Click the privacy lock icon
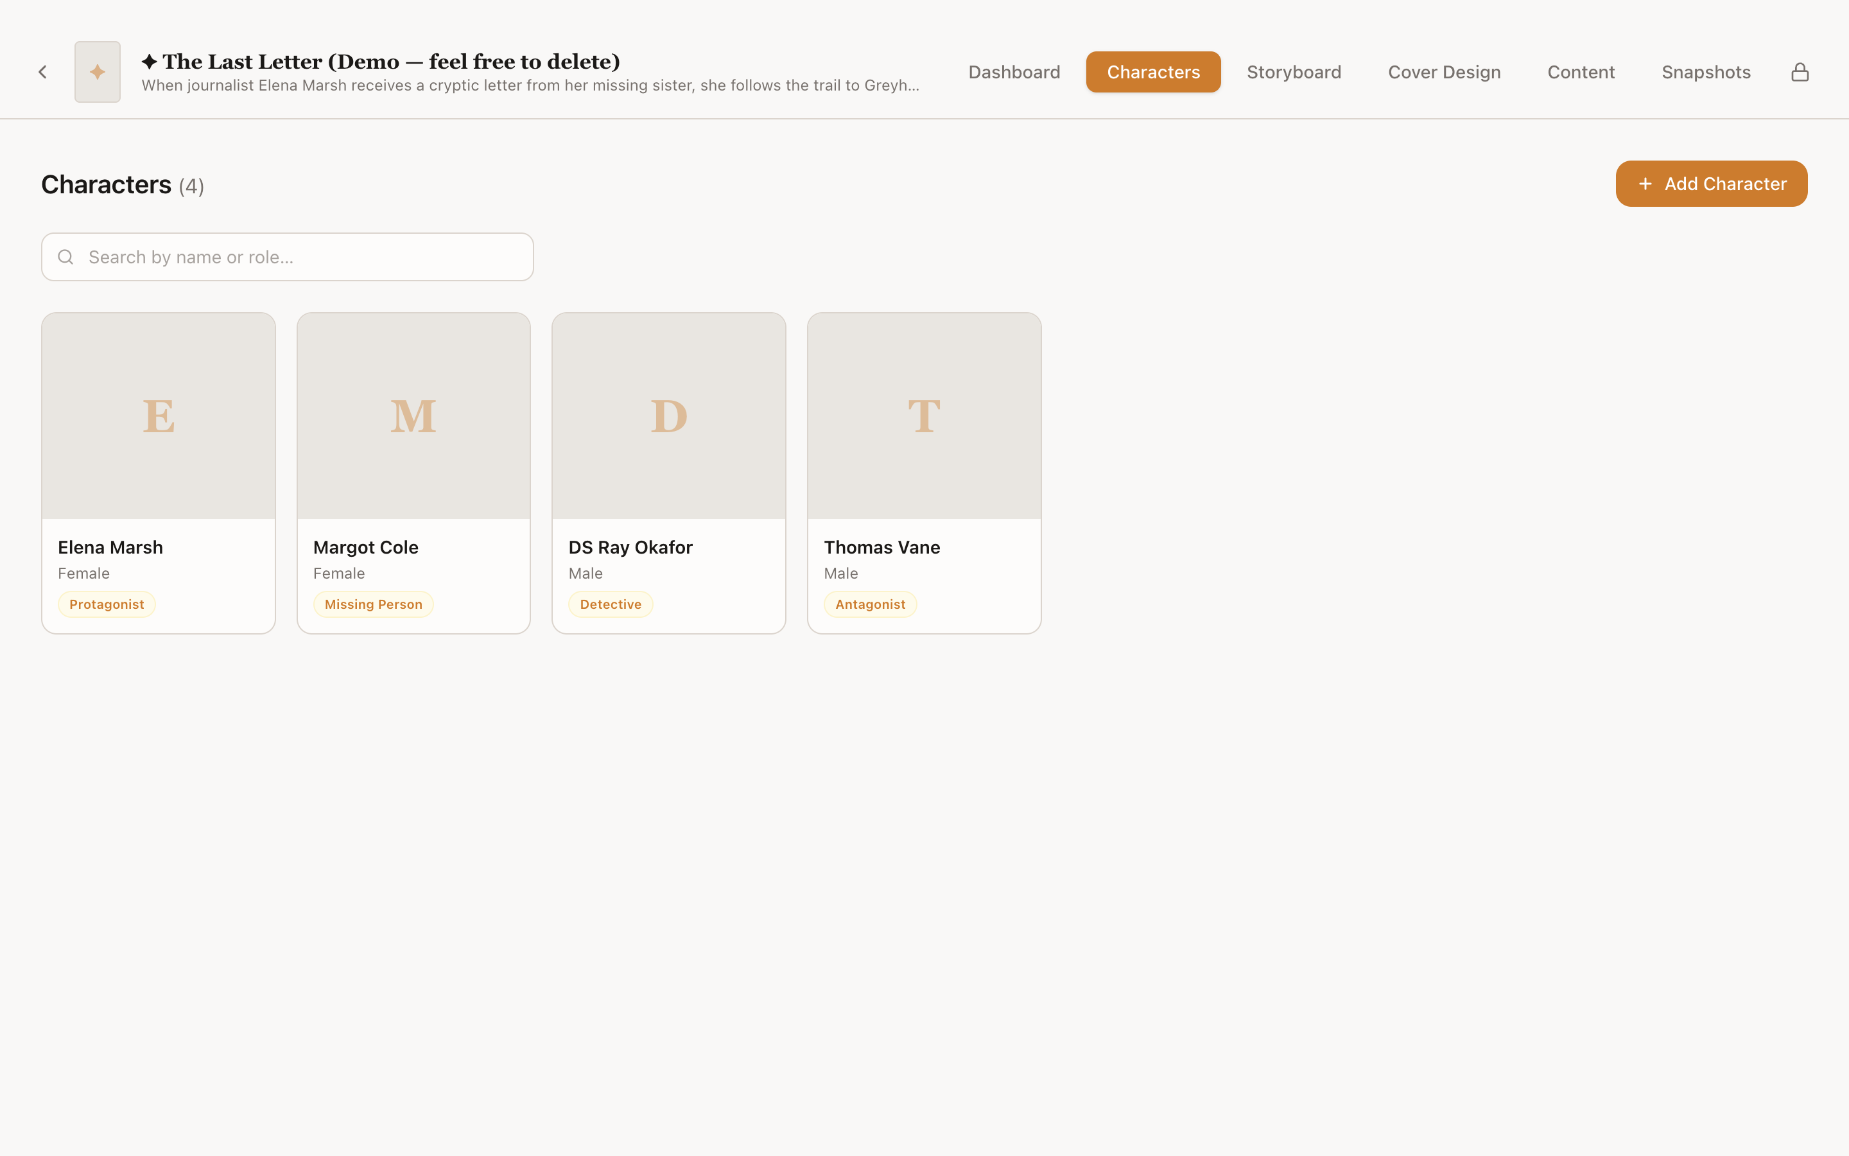The height and width of the screenshot is (1156, 1849). (x=1800, y=71)
